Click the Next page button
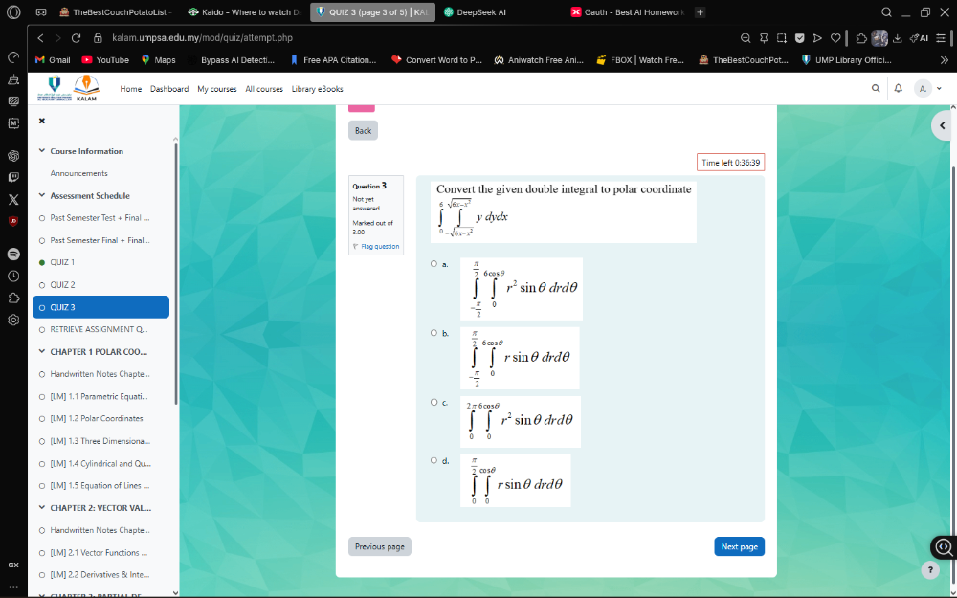Image resolution: width=957 pixels, height=598 pixels. pyautogui.click(x=739, y=546)
